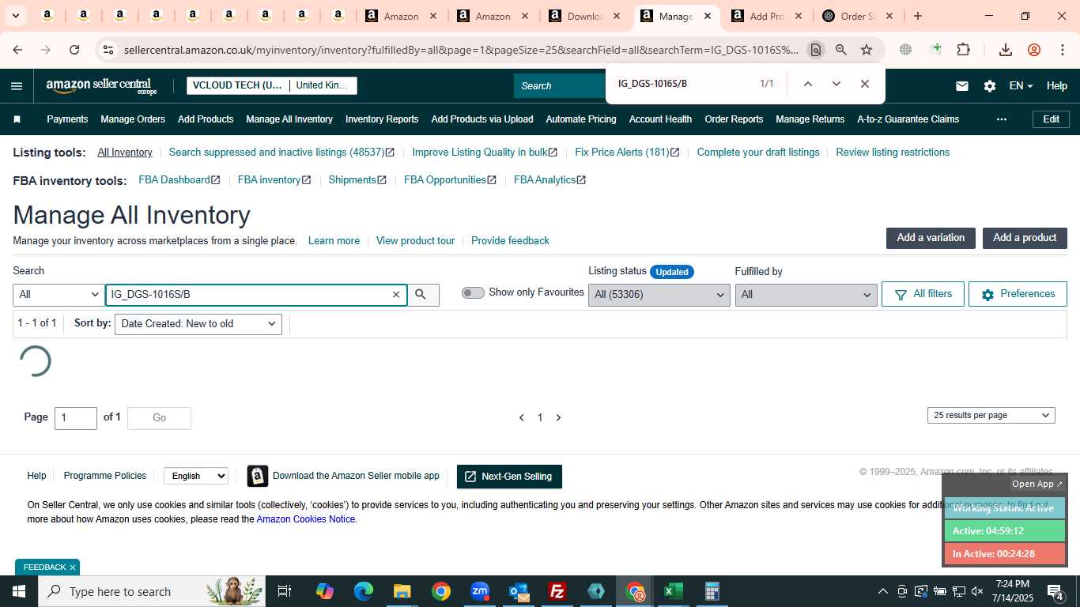Open the Sort by Date Created dropdown

[x=198, y=324]
